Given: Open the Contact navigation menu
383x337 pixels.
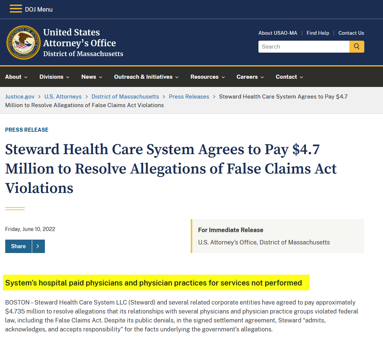Looking at the screenshot, I should [x=289, y=77].
